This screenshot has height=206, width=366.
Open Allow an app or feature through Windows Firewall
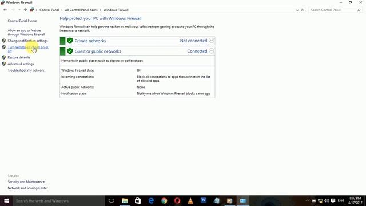pyautogui.click(x=26, y=33)
